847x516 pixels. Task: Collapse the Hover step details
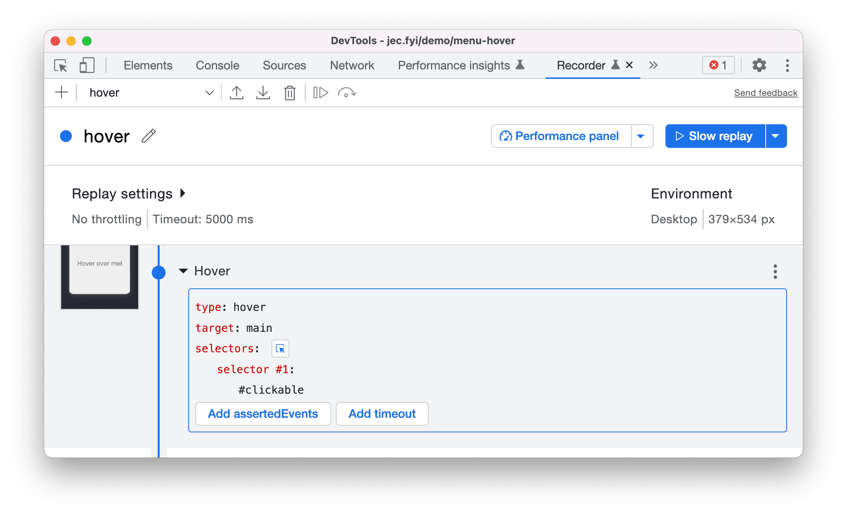184,271
